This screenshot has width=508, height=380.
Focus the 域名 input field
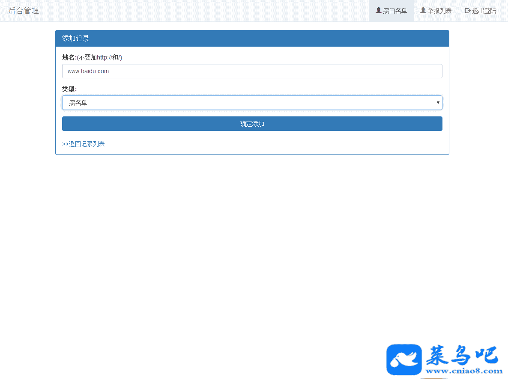[252, 71]
